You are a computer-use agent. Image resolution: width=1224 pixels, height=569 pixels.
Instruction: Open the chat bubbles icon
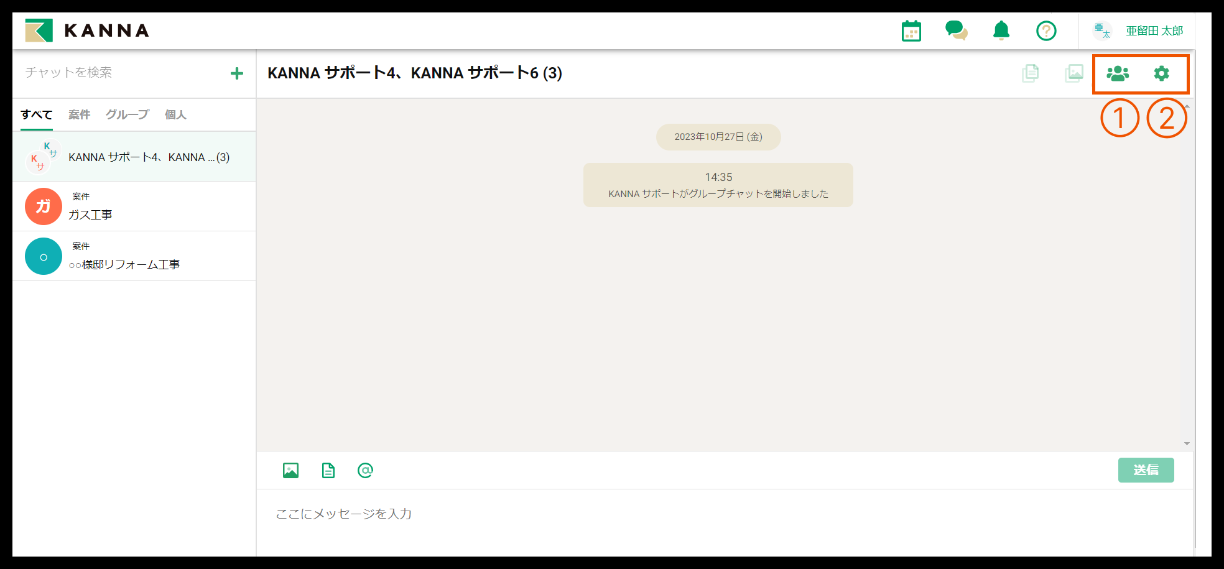956,30
